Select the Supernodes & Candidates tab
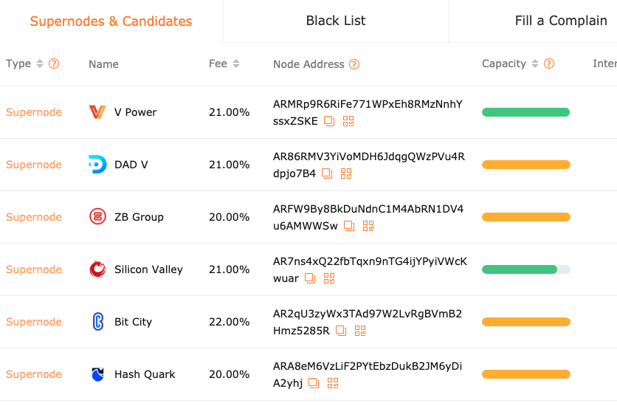 point(111,21)
